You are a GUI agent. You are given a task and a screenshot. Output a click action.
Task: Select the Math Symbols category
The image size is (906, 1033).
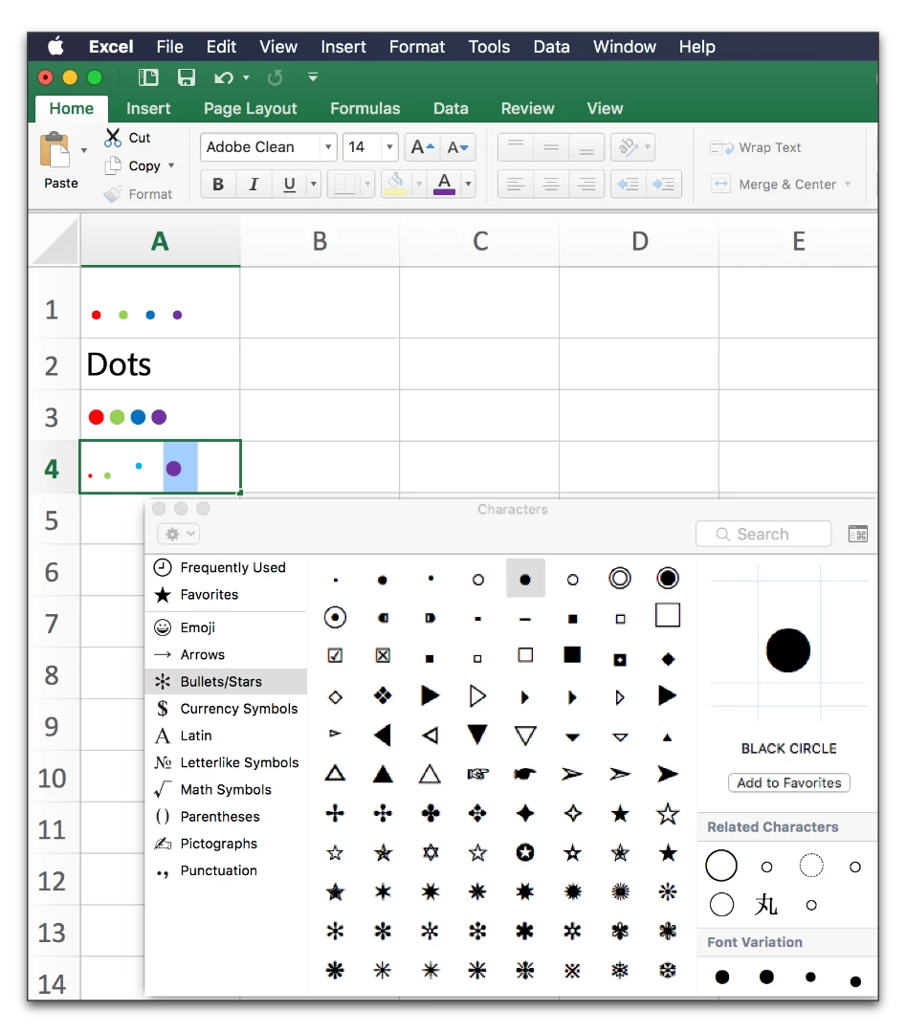[226, 789]
